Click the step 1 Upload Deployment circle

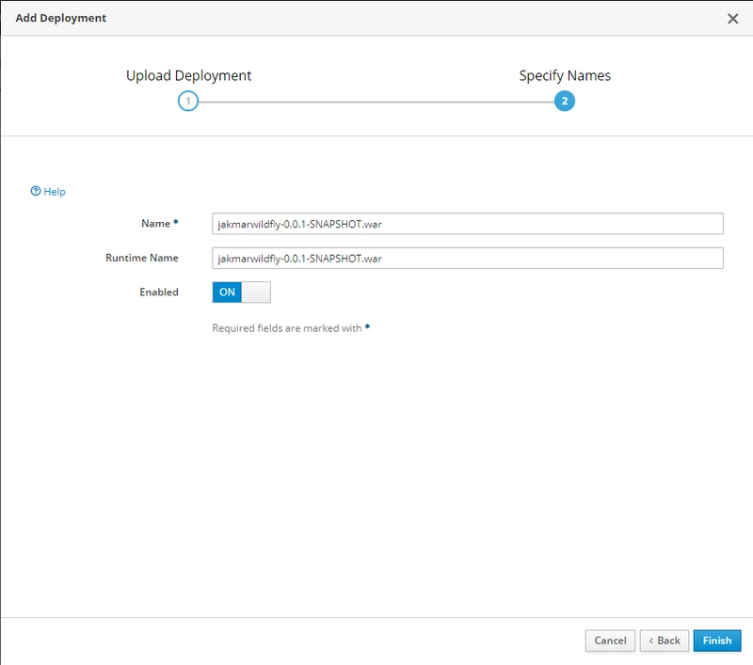pyautogui.click(x=187, y=102)
